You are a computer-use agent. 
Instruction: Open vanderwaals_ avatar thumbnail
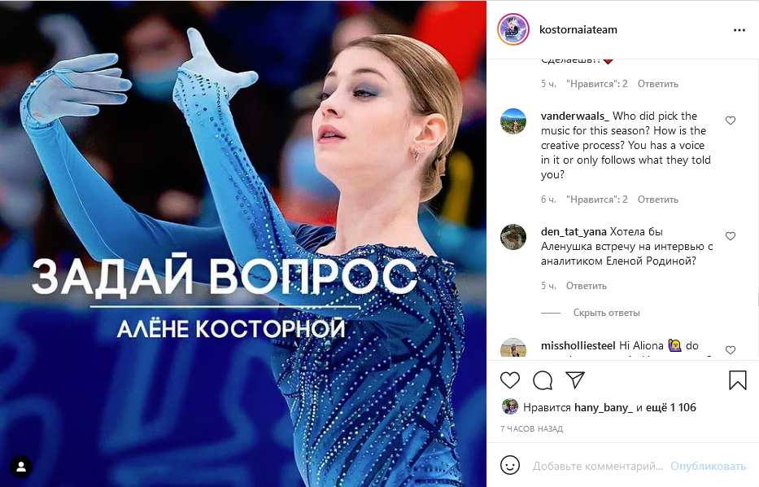pyautogui.click(x=513, y=121)
